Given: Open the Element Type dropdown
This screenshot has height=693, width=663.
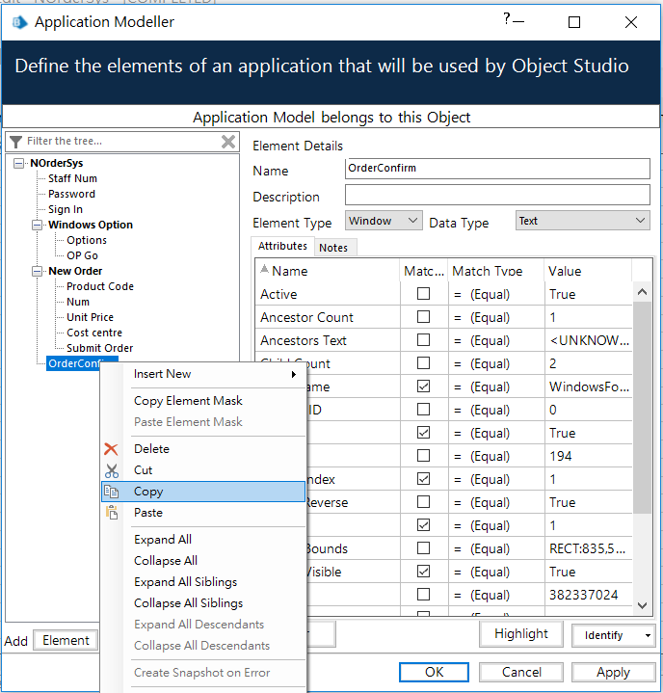Looking at the screenshot, I should [x=412, y=220].
